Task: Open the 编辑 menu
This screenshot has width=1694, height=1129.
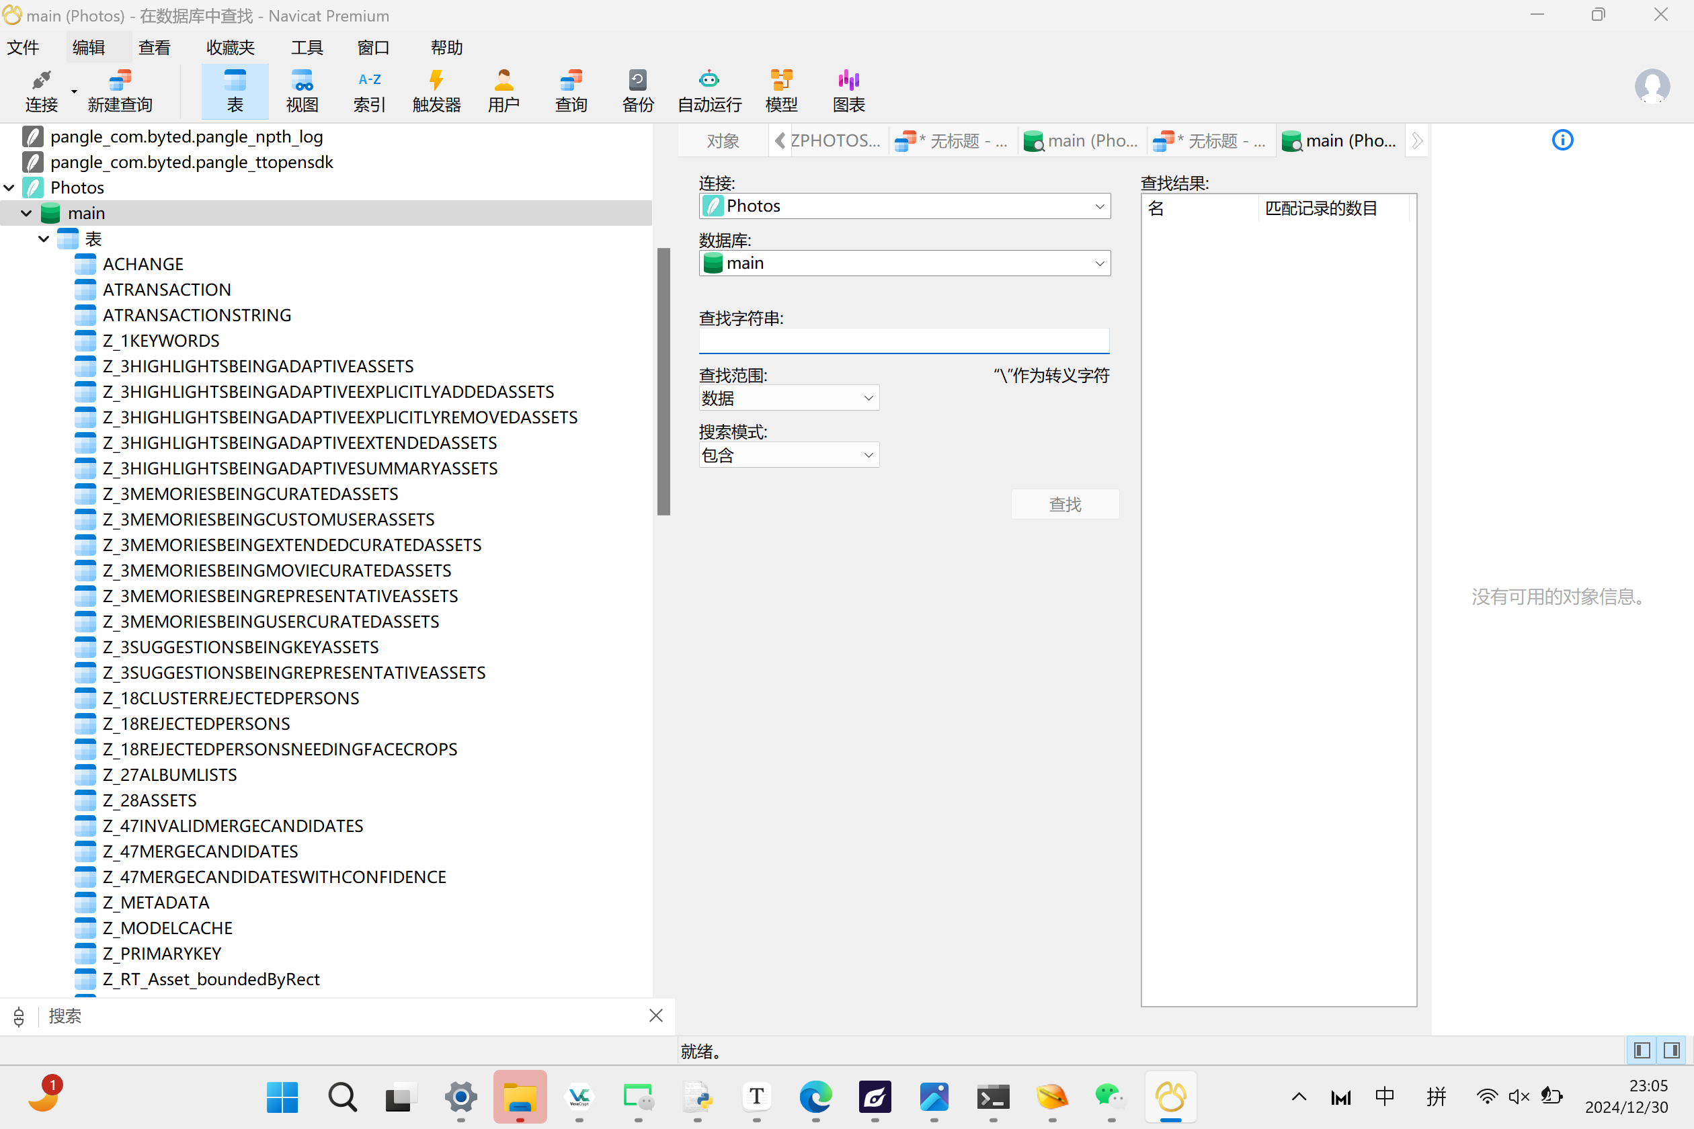Action: 89,48
